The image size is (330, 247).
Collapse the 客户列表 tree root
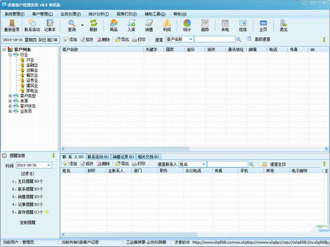(4, 50)
